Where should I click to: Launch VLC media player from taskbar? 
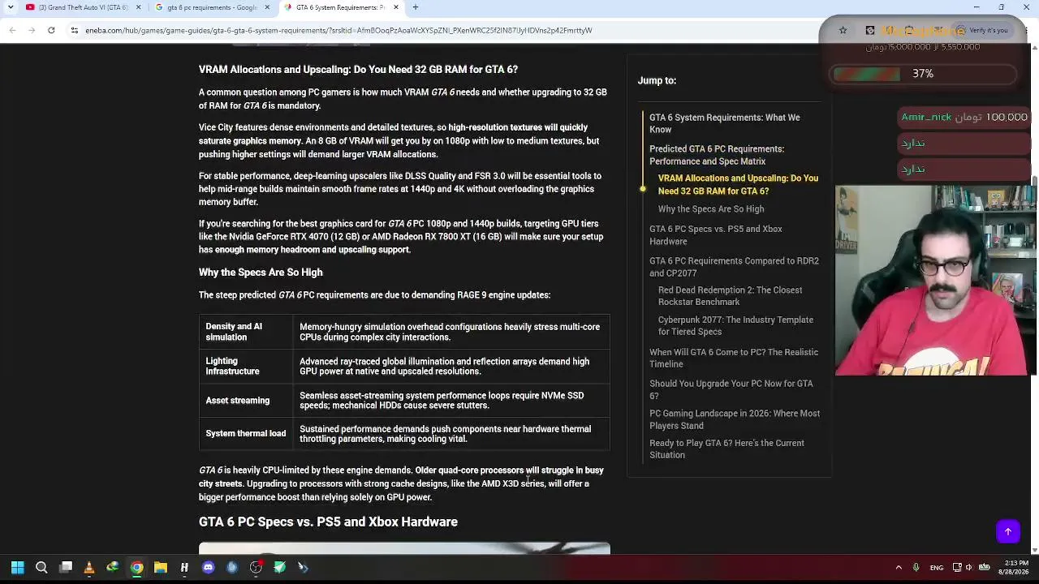[x=89, y=568]
